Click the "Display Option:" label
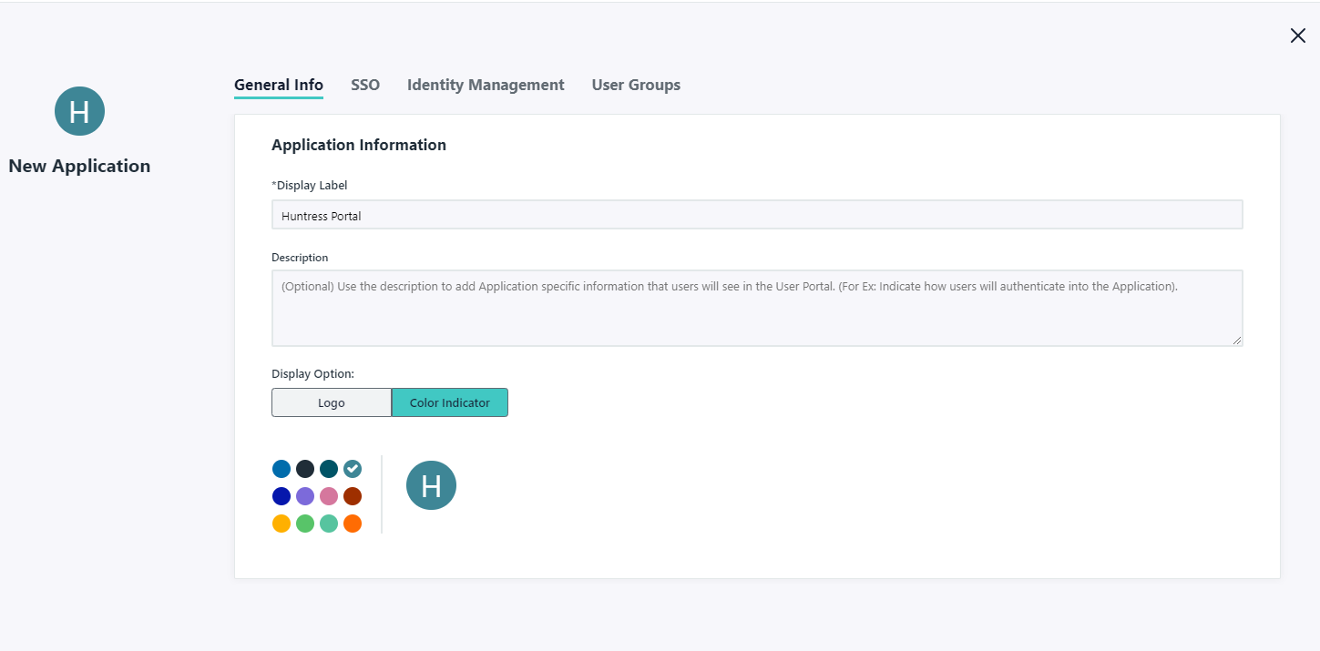1320x651 pixels. [x=312, y=373]
